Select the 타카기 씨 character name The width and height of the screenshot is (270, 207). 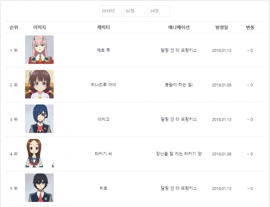point(103,154)
